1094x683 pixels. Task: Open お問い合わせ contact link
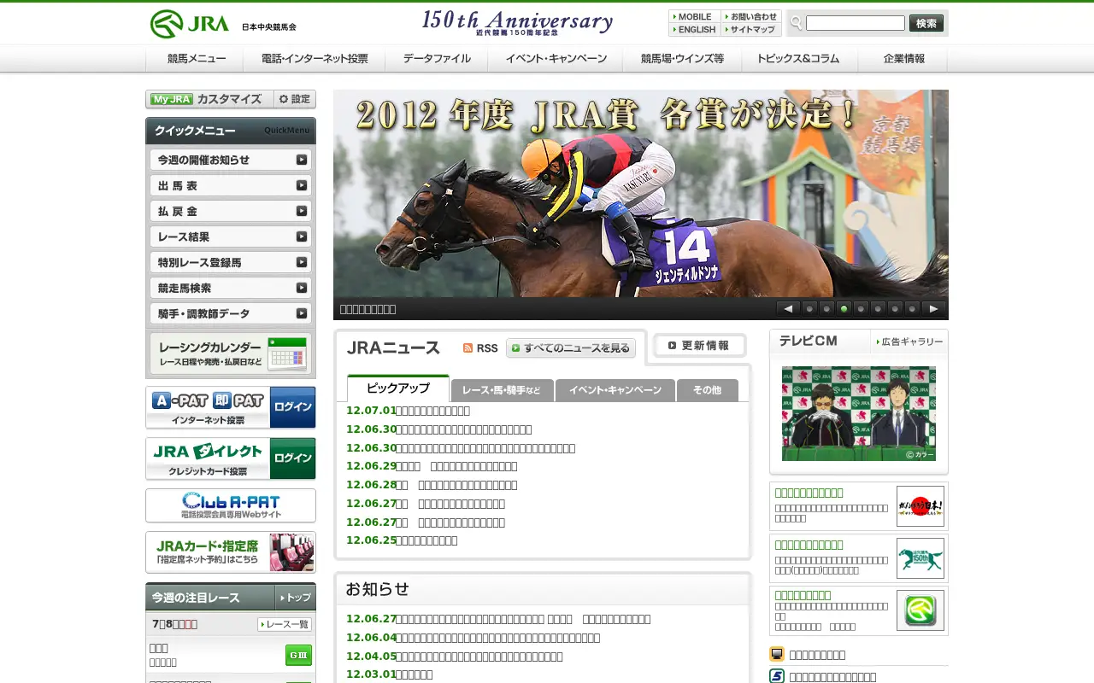tap(750, 16)
